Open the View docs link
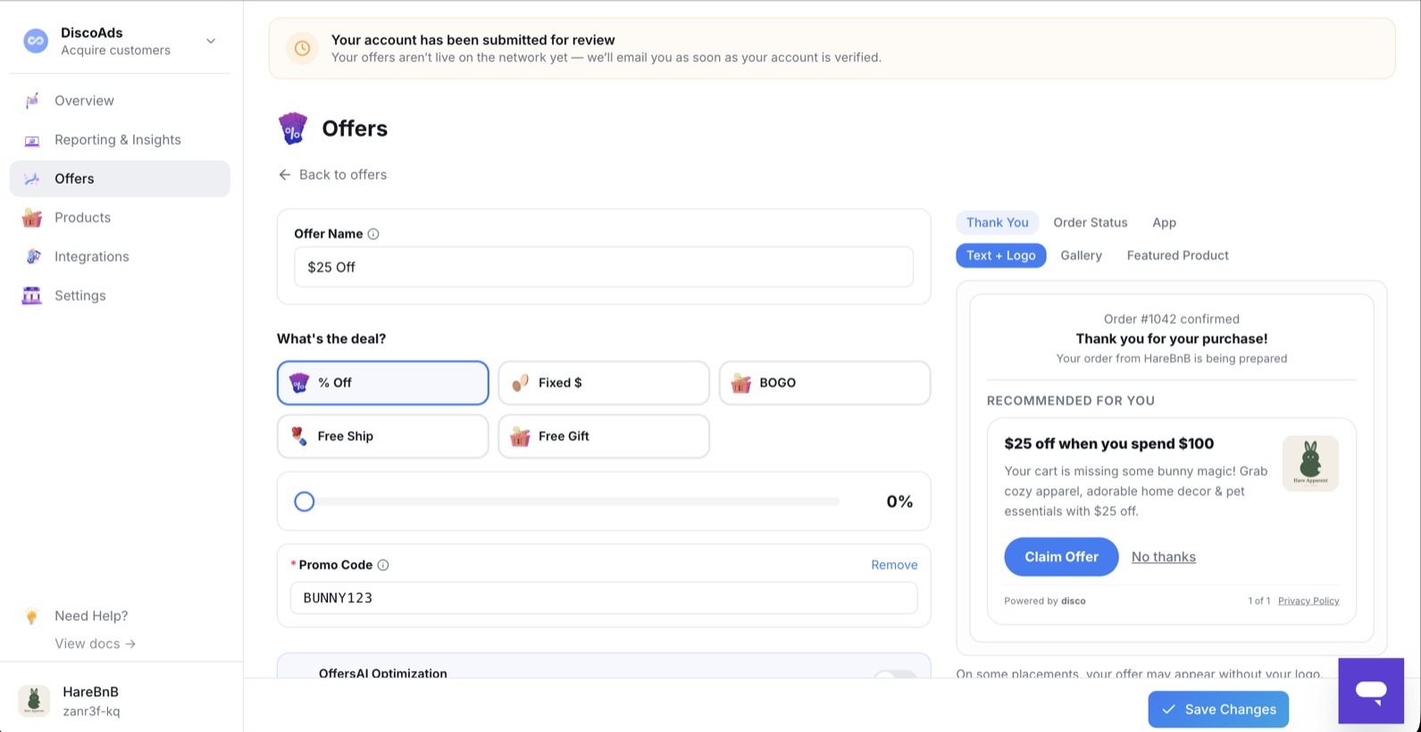Image resolution: width=1421 pixels, height=732 pixels. [95, 644]
